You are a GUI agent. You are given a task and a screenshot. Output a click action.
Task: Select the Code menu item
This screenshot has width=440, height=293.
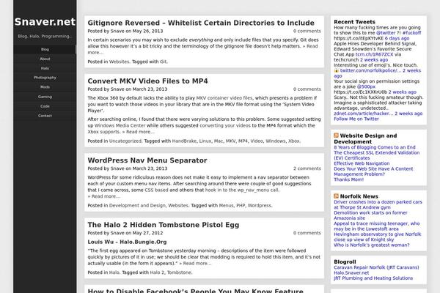45,106
